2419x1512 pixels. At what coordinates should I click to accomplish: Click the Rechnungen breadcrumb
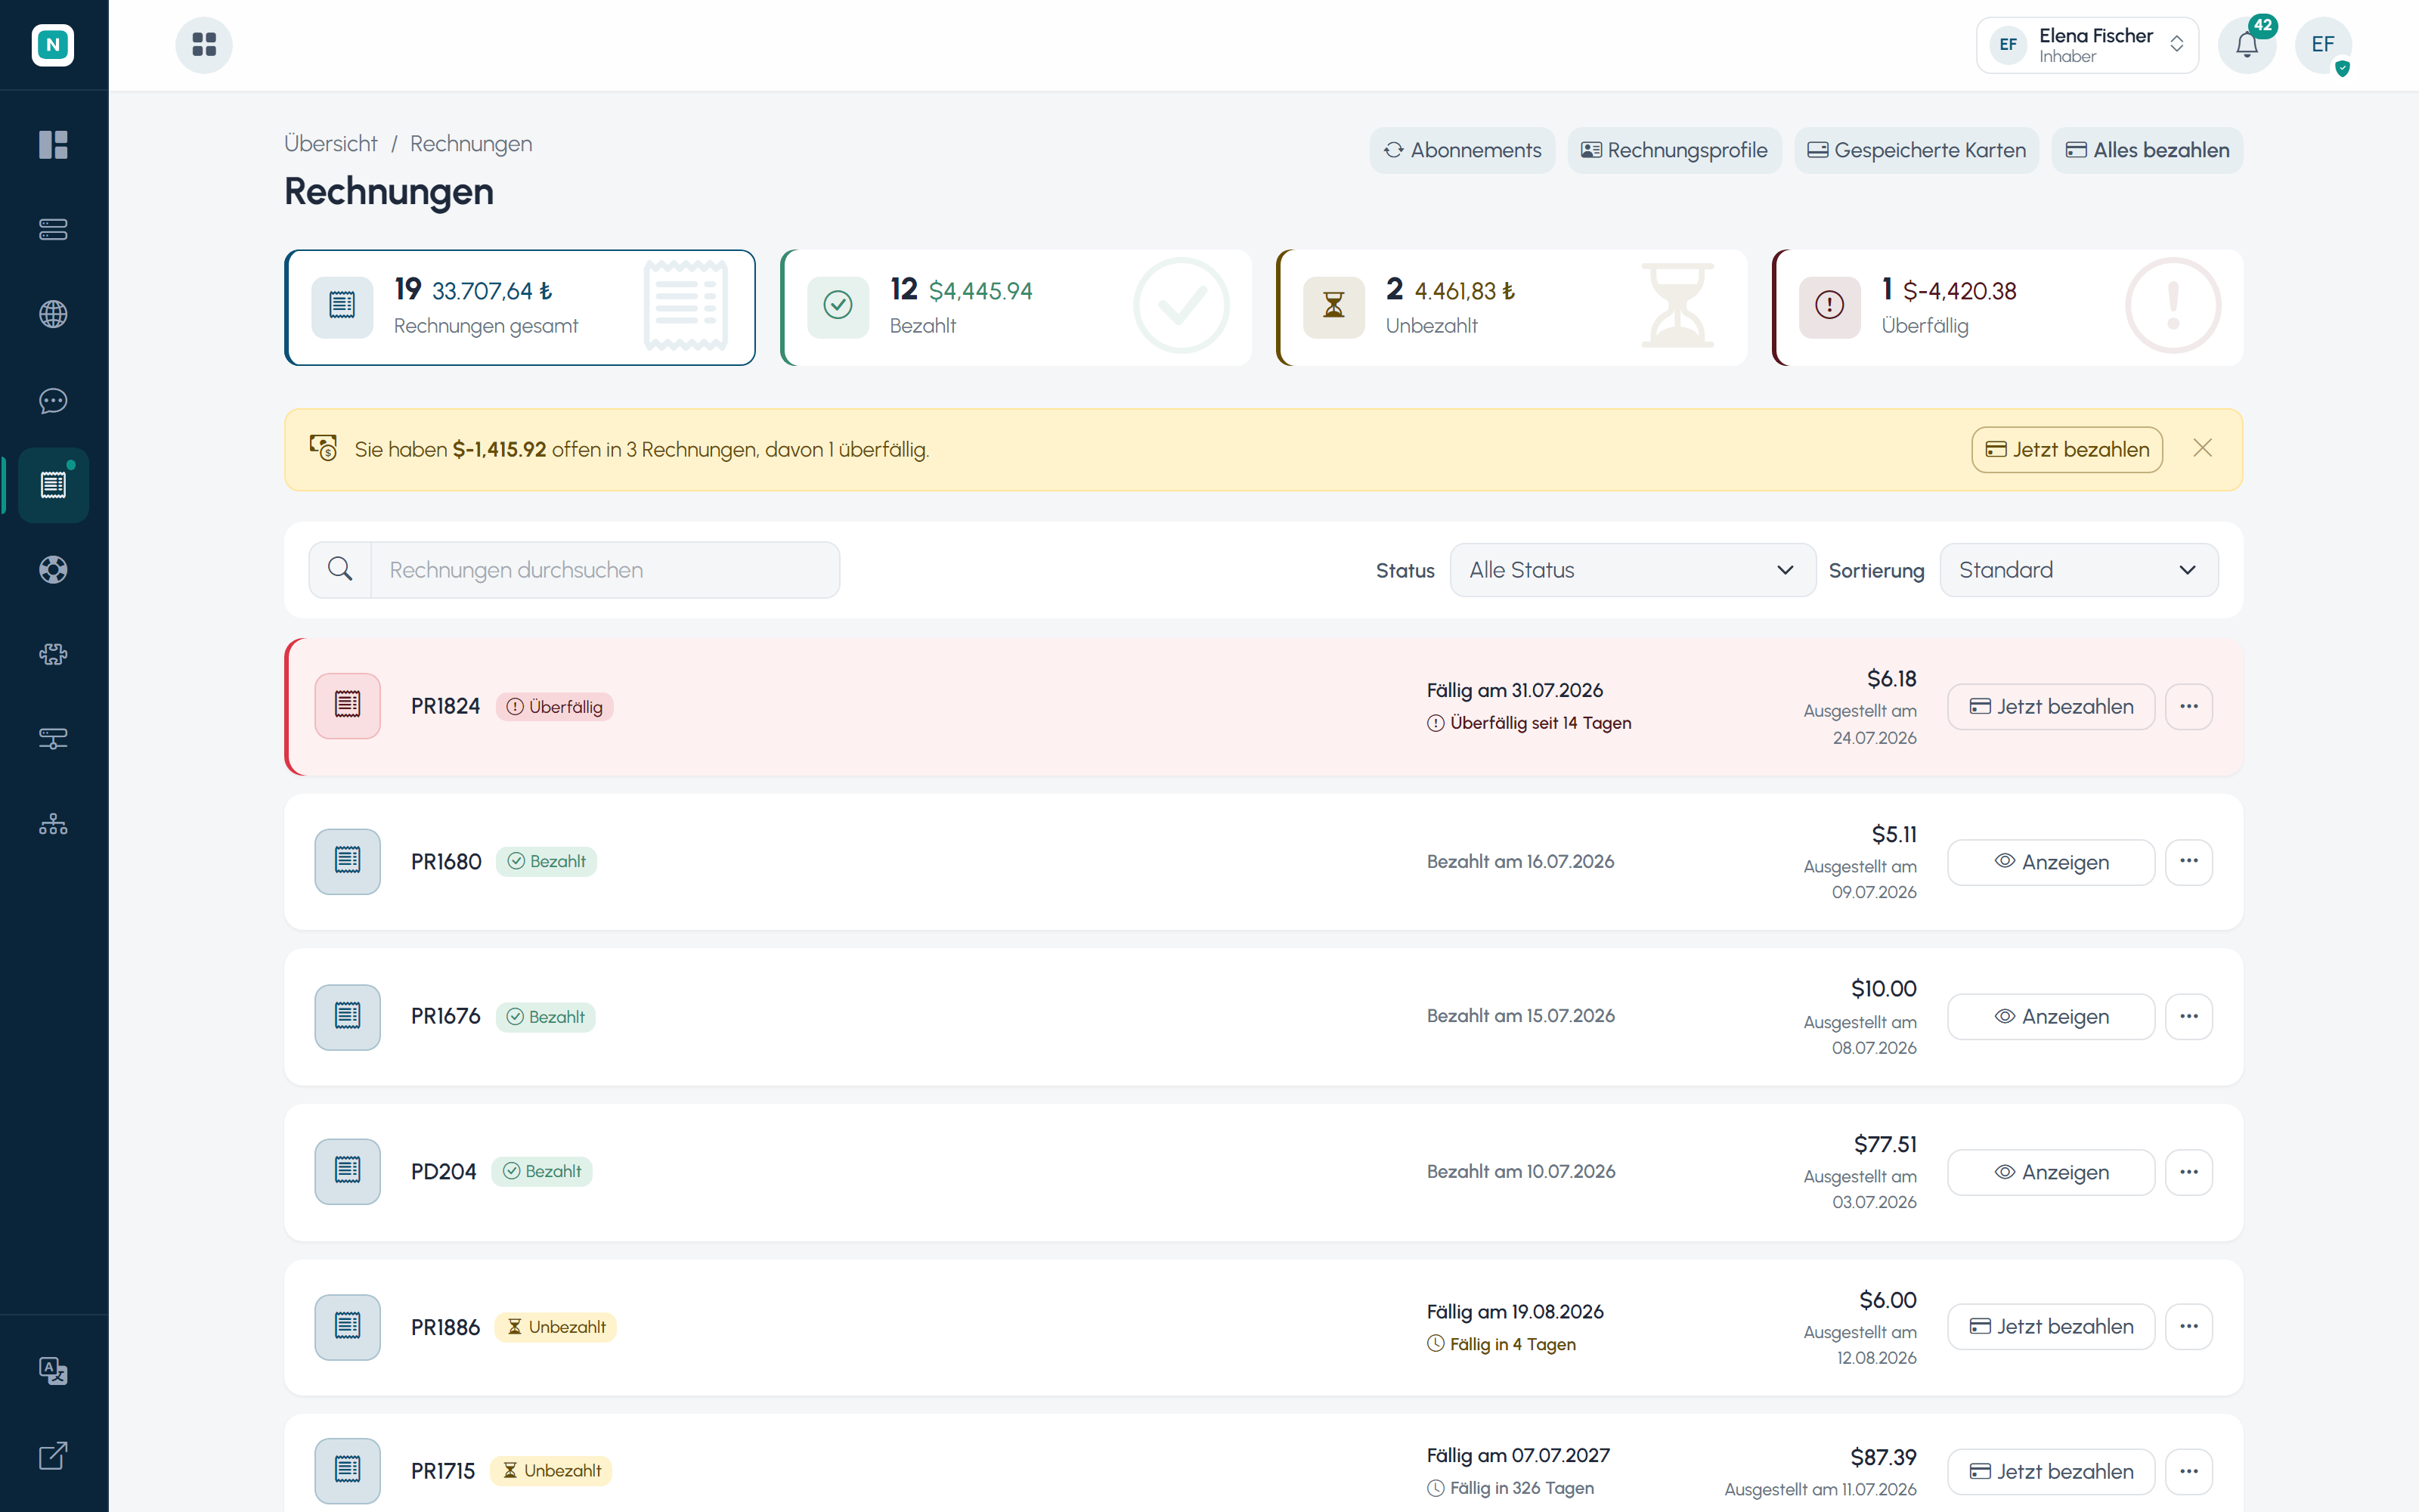(471, 144)
